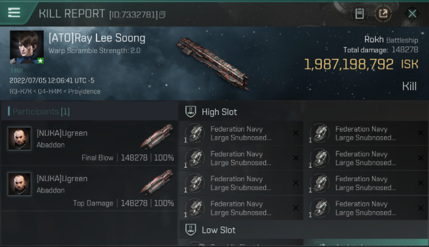Open the kill report notes icon
429x247 pixels.
(x=359, y=14)
